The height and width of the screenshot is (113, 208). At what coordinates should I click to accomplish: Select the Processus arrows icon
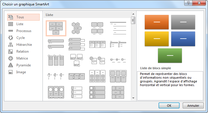(11, 31)
